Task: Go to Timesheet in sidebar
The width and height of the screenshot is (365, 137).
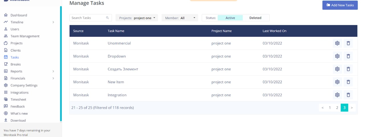Action: 18,100
